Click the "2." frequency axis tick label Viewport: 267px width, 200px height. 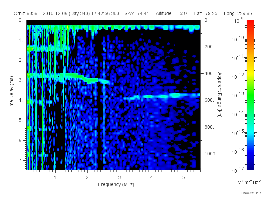pyautogui.click(x=88, y=178)
